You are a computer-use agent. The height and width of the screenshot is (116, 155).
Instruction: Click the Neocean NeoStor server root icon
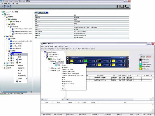pyautogui.click(x=3, y=12)
